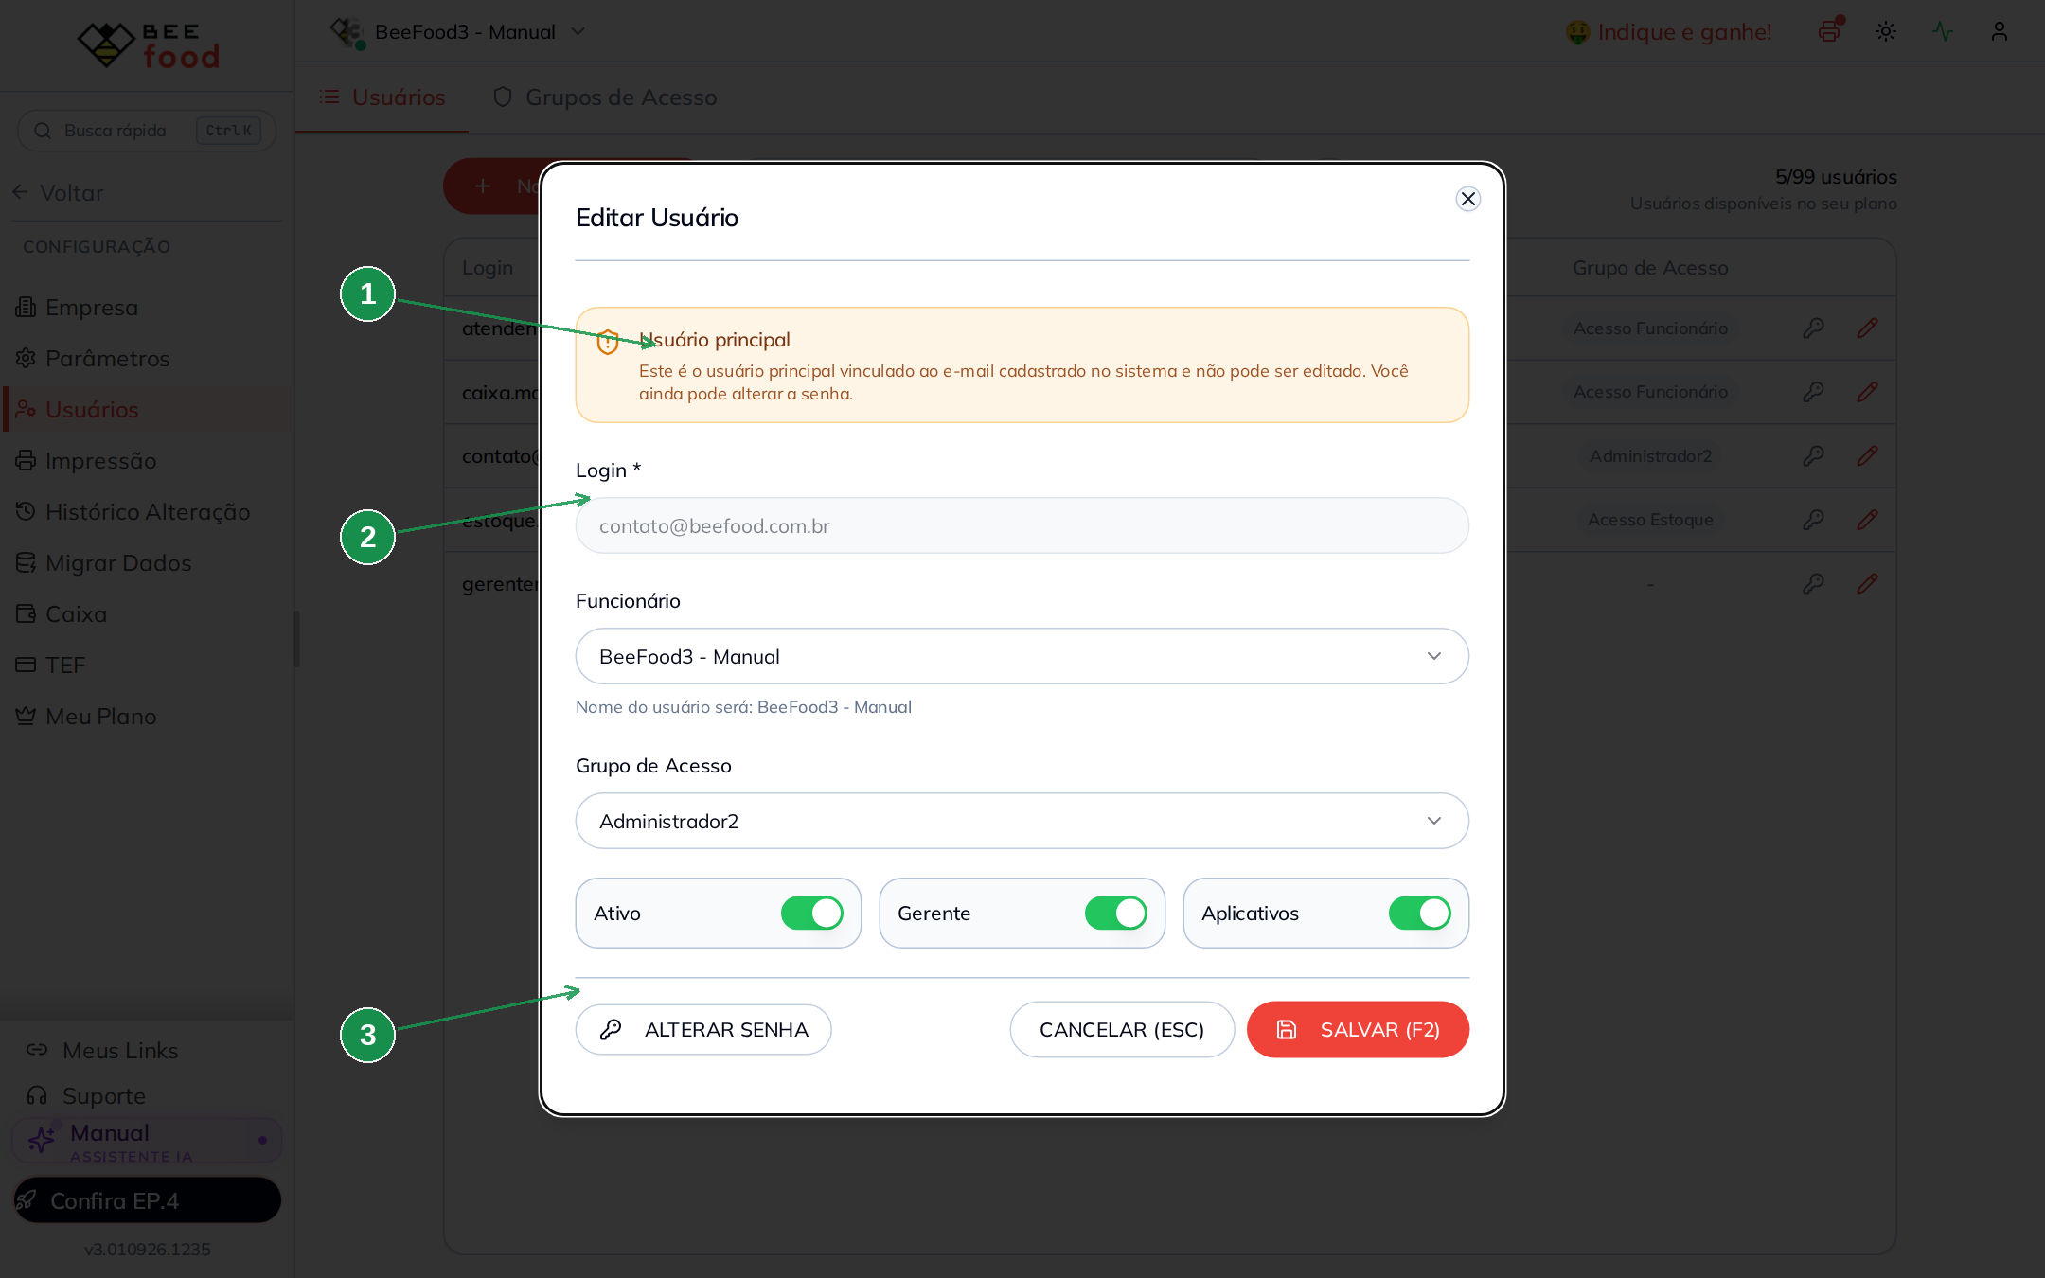Open Impressão settings in sidebar
Screen dimensions: 2045x1278
147,461
